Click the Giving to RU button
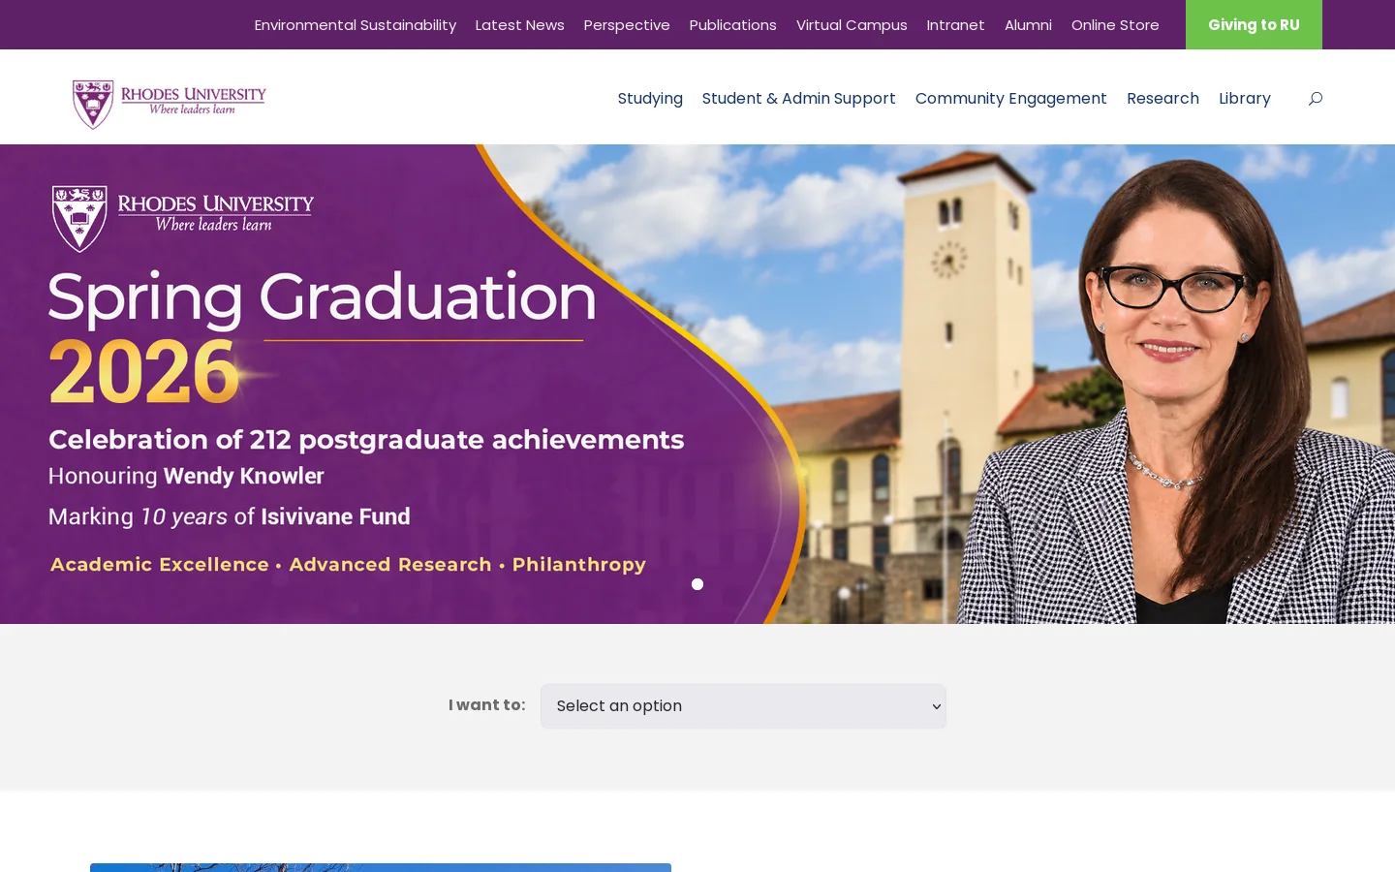This screenshot has height=872, width=1395. (1254, 25)
